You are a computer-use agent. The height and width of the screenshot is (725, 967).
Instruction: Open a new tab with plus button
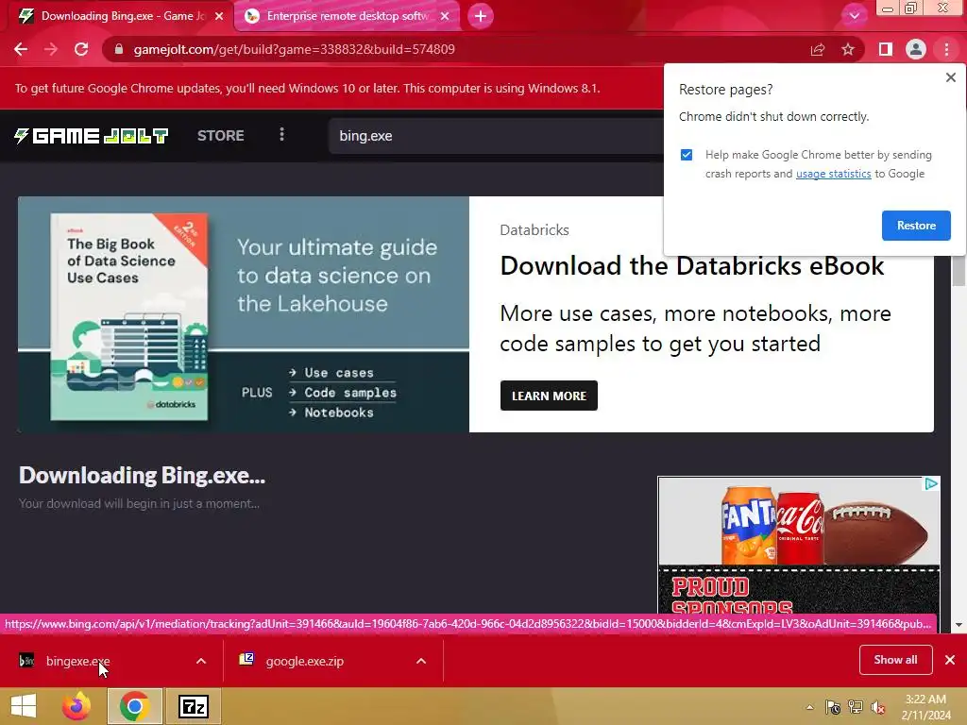(x=481, y=16)
